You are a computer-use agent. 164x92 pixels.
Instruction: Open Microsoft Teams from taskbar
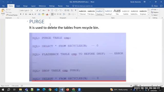[x=26, y=90]
